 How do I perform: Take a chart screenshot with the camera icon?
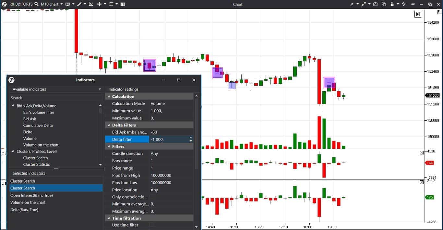click(x=375, y=4)
